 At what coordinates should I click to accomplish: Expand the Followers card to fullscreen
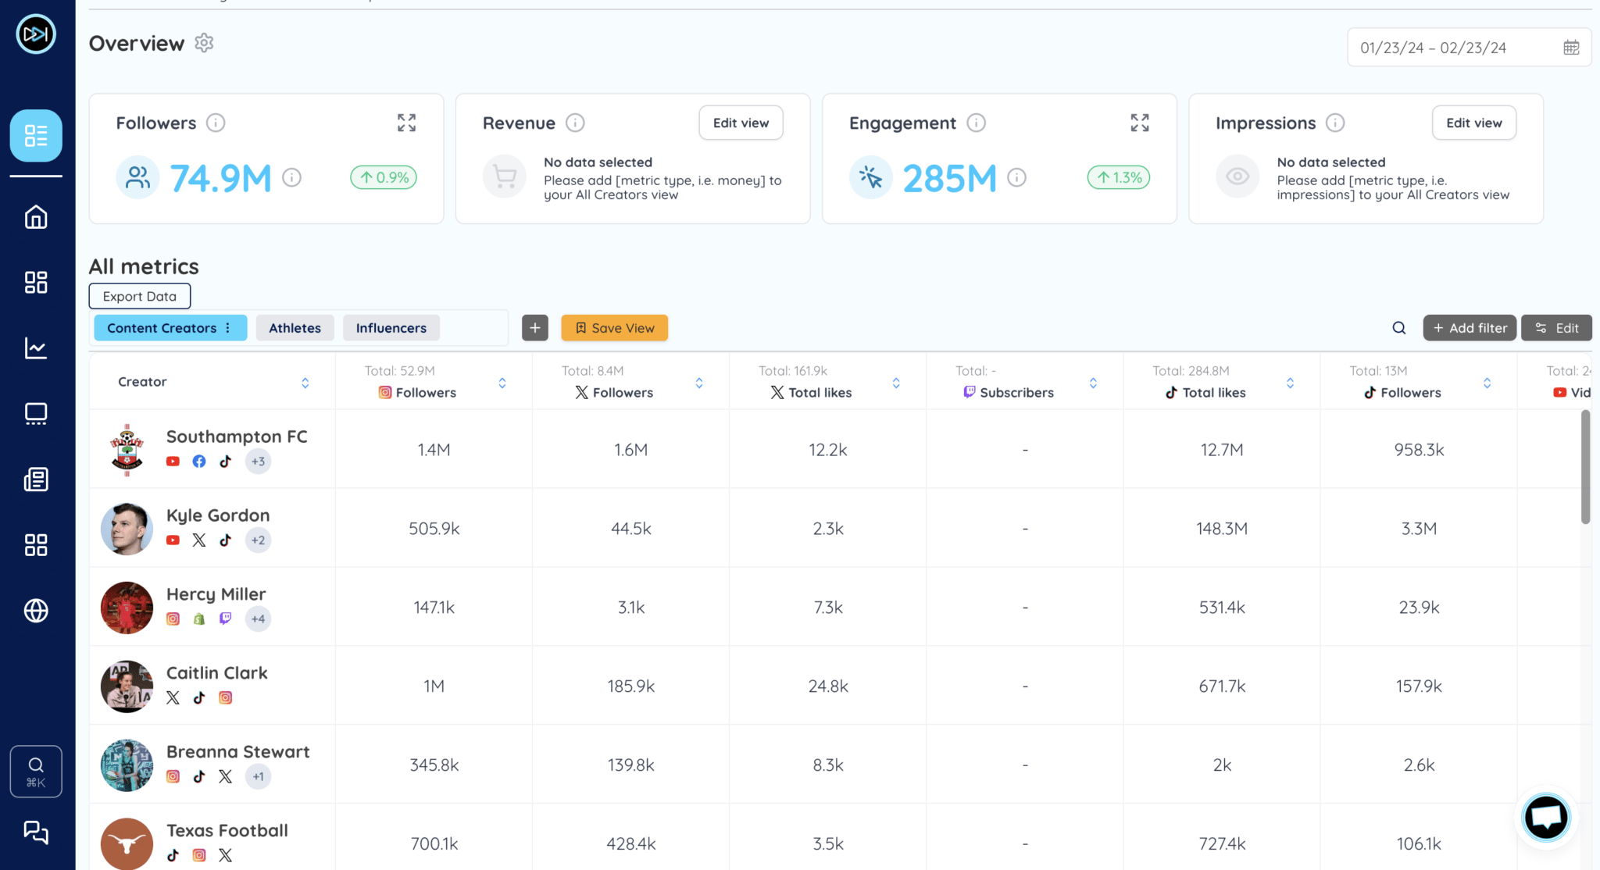[406, 123]
